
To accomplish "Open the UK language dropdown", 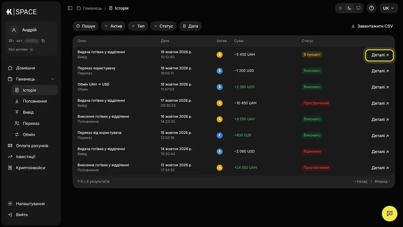I will (x=389, y=8).
